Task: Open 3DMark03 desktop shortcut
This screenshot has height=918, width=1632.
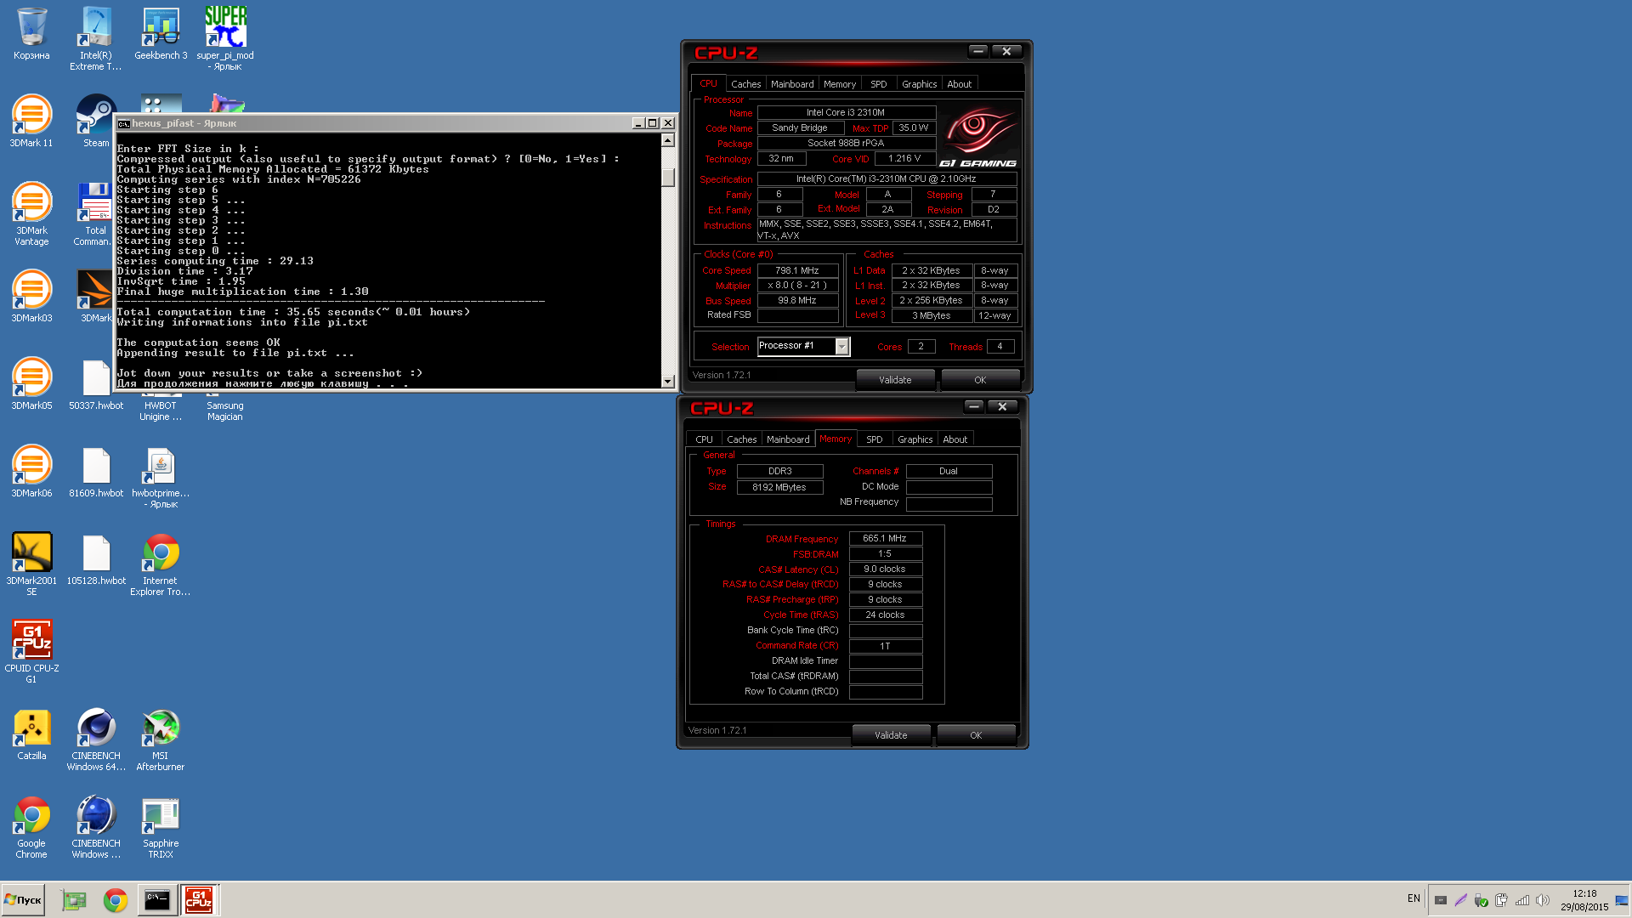Action: 31,296
